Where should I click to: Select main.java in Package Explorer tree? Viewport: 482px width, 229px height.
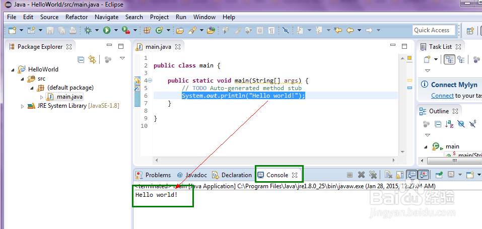tap(64, 97)
